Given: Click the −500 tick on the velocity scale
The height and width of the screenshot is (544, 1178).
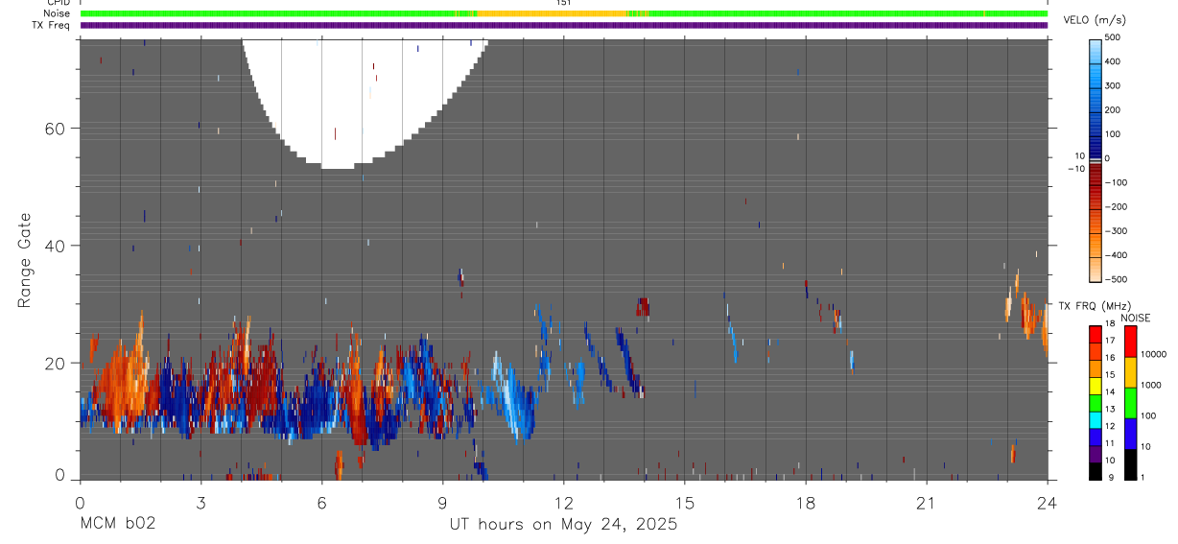Looking at the screenshot, I should click(x=1115, y=279).
